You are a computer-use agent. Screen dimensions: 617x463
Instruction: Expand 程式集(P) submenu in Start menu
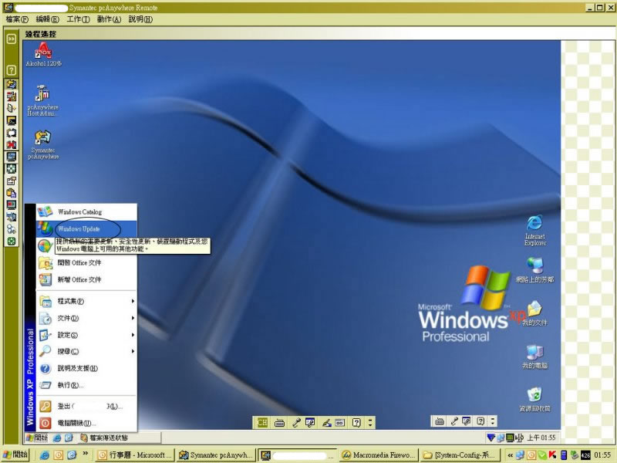(86, 301)
